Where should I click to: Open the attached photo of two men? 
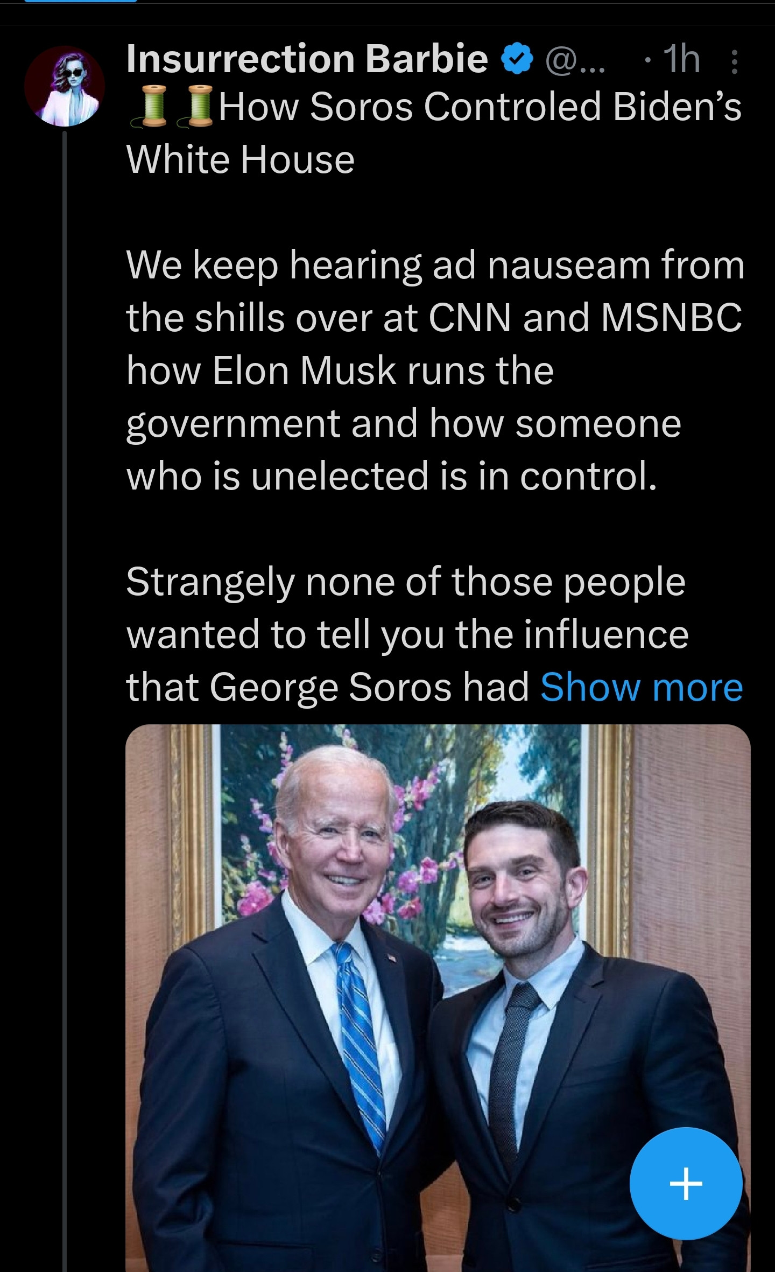click(x=438, y=997)
